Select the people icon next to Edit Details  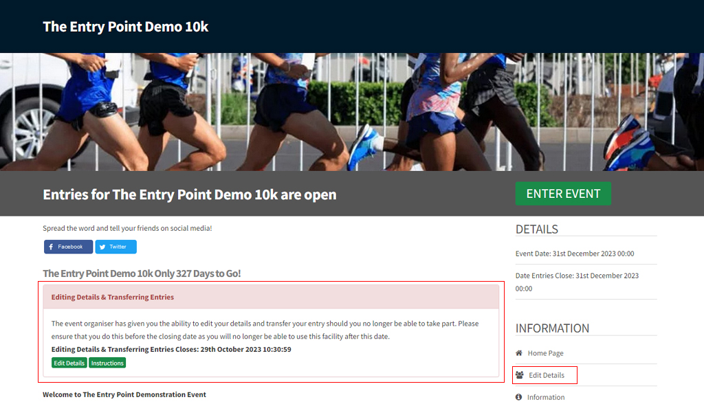click(520, 374)
